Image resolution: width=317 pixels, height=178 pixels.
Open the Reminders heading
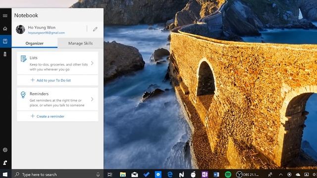(39, 93)
